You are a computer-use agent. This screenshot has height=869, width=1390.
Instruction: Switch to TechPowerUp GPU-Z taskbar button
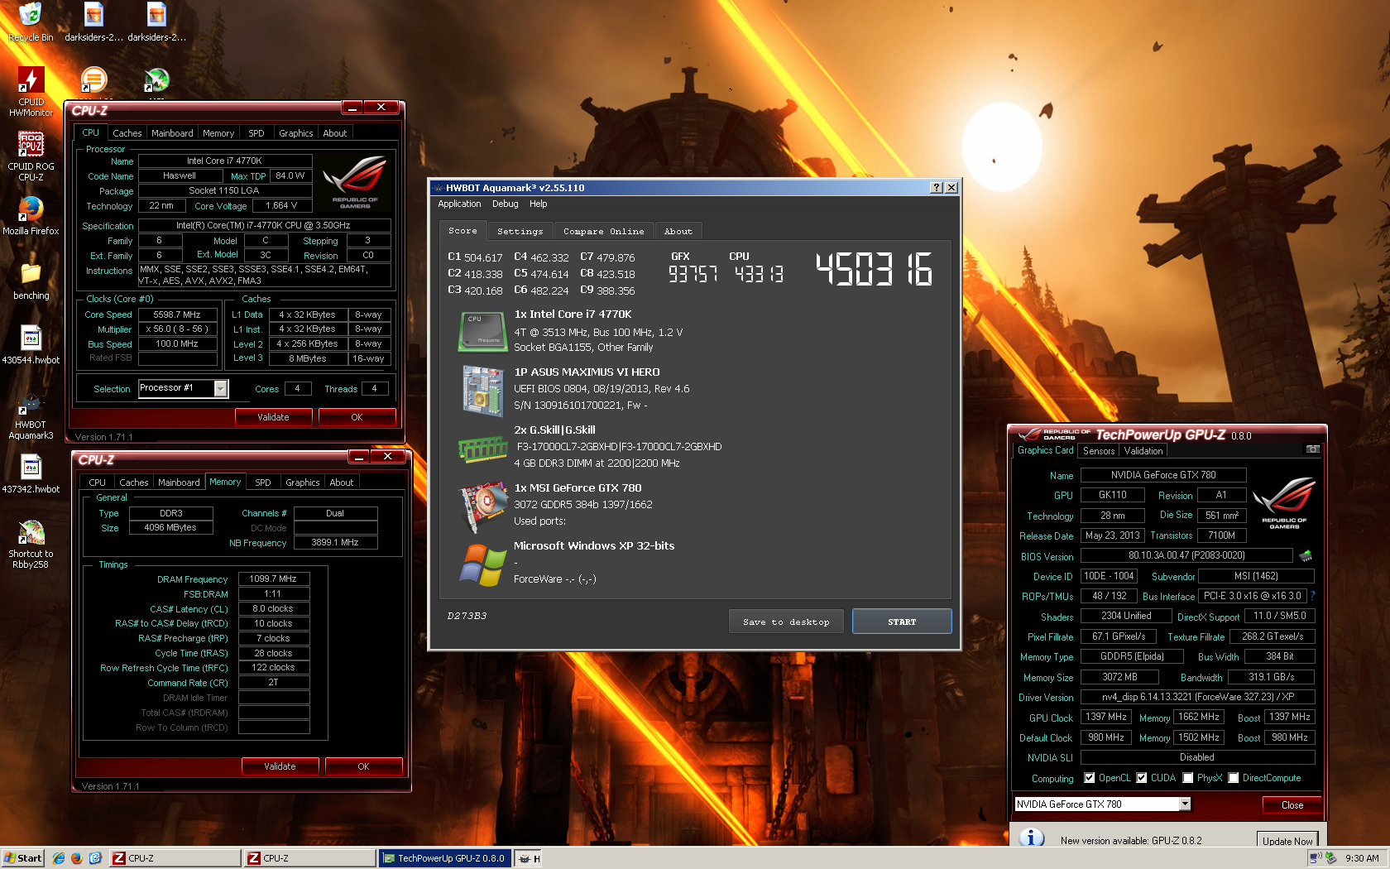[x=444, y=858]
